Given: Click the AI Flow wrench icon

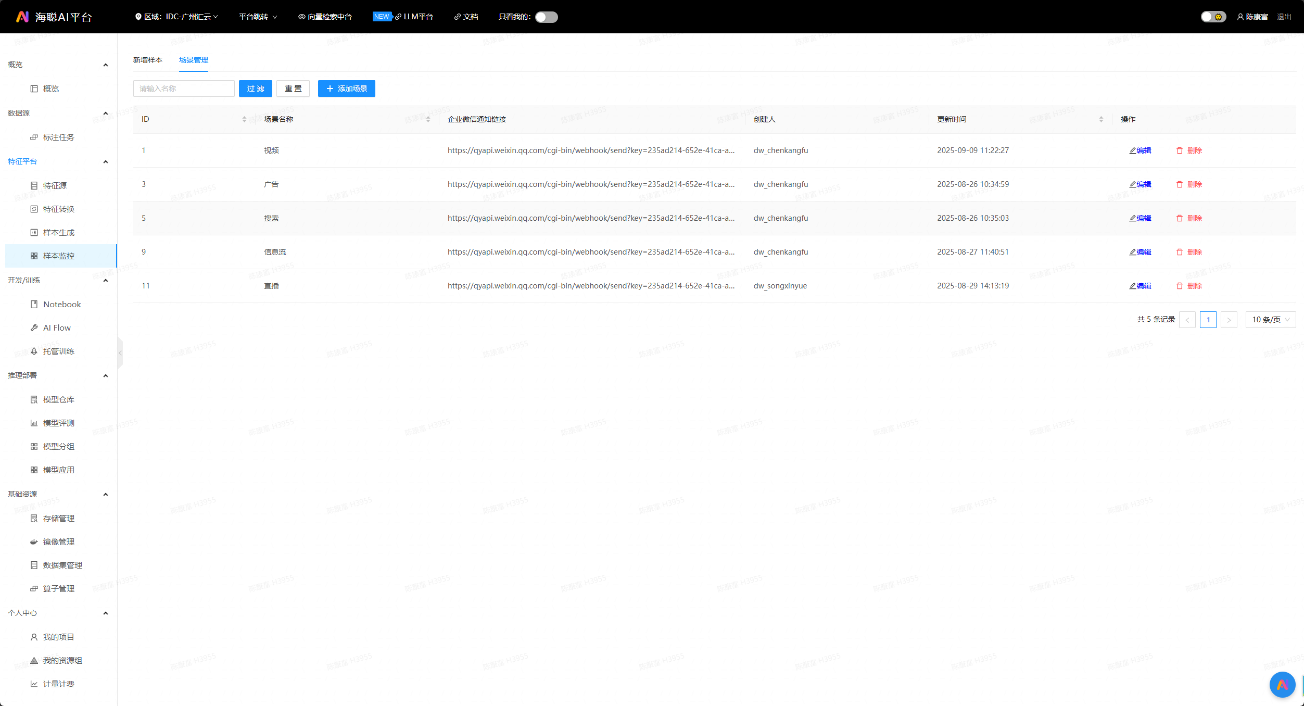Looking at the screenshot, I should click(34, 327).
